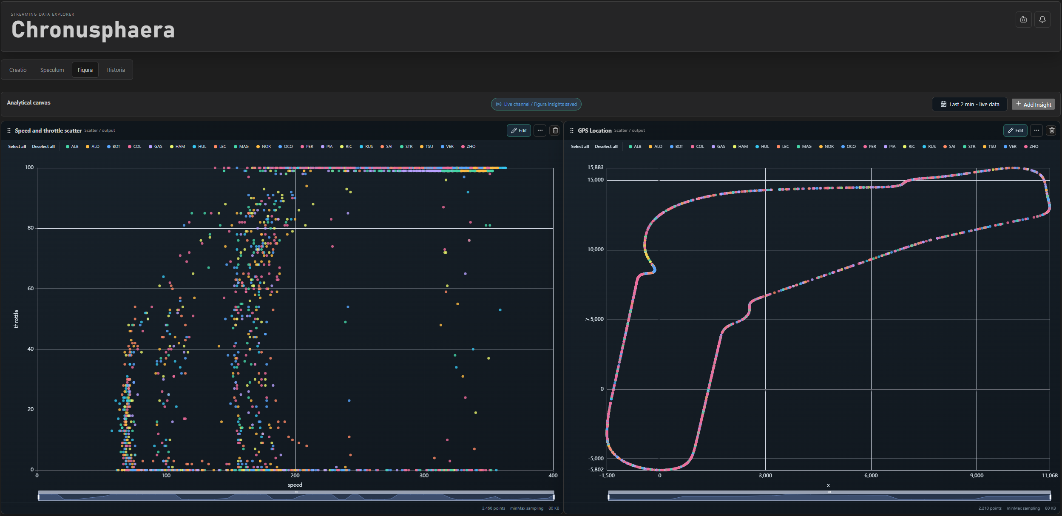Click Select all in GPS Location legend
Screen dimensions: 1062x516
580,147
